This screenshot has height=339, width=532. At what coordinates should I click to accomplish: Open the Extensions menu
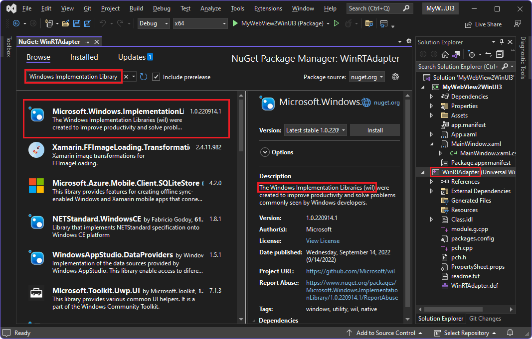pyautogui.click(x=268, y=8)
